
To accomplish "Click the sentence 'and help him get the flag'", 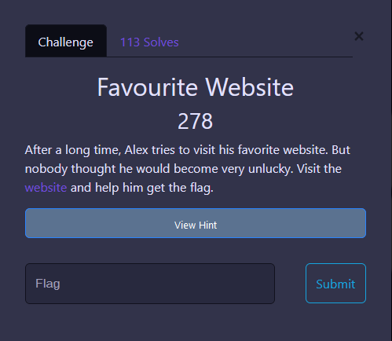I will point(142,188).
